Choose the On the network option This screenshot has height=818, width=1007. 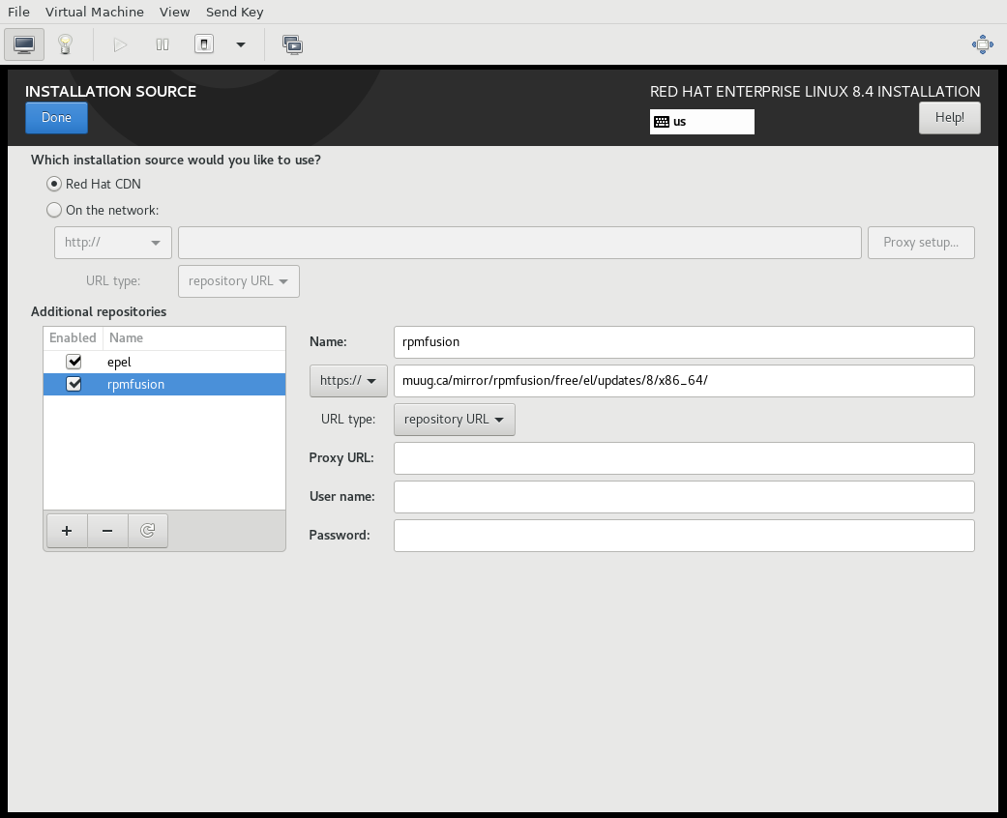coord(54,210)
